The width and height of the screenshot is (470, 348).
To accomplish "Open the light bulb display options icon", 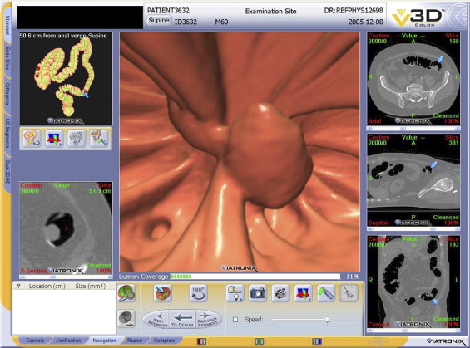I will [235, 293].
